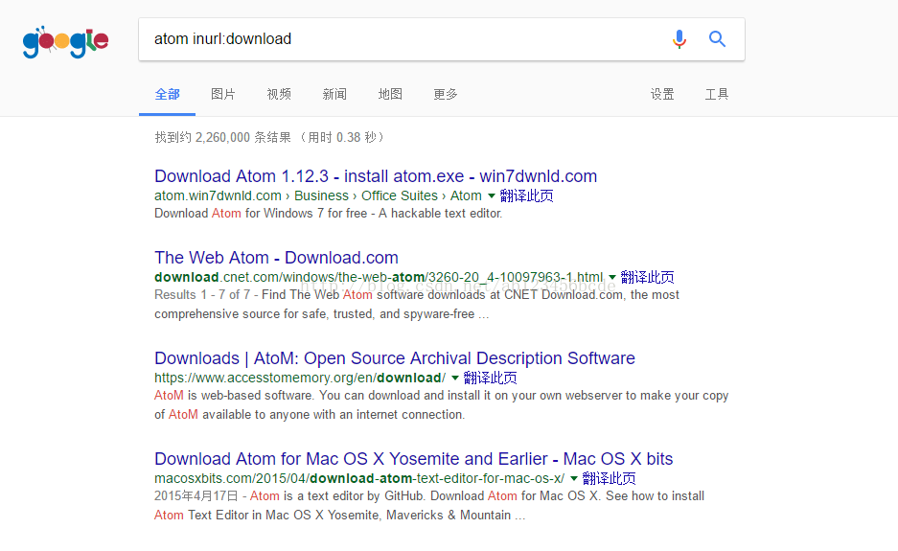Image resolution: width=898 pixels, height=551 pixels.
Task: Expand dropdown arrow after macosxbits.com URL
Action: [x=574, y=479]
